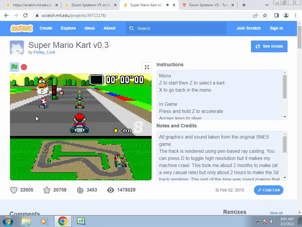Favorite the project with star icon
This screenshot has width=302, height=227.
[47, 190]
